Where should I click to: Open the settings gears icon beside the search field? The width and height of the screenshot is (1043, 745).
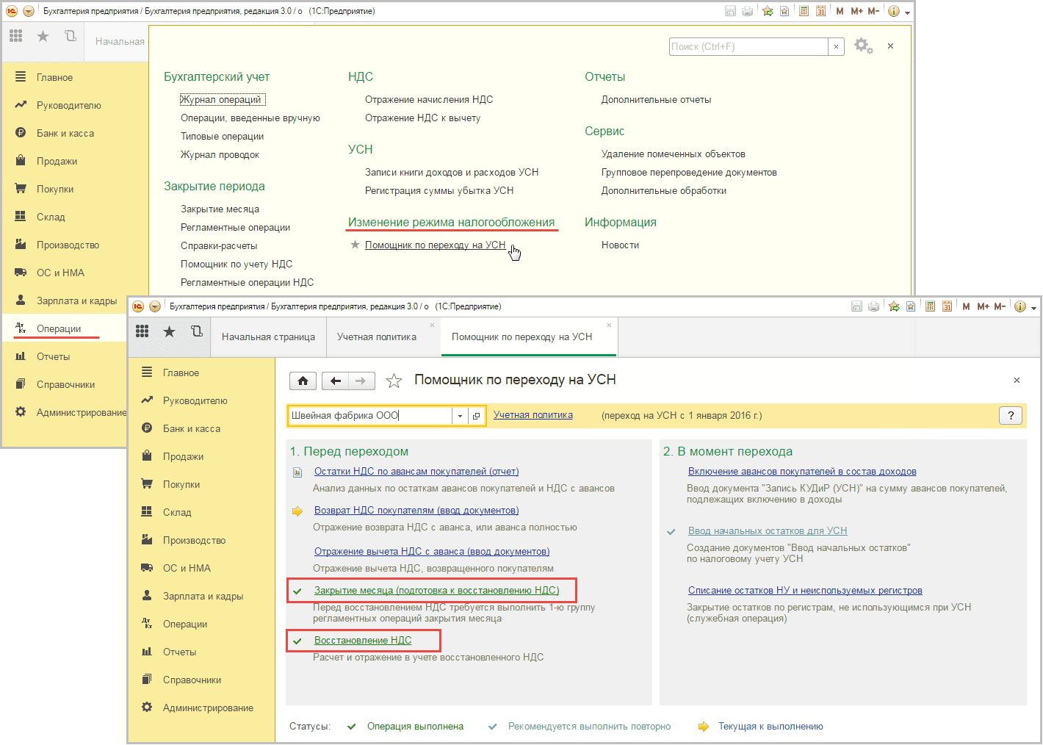pos(863,46)
